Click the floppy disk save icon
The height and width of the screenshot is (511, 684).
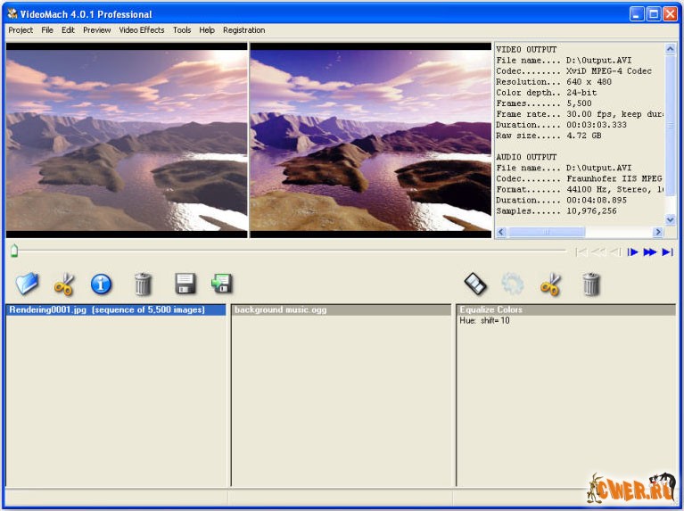pos(185,284)
